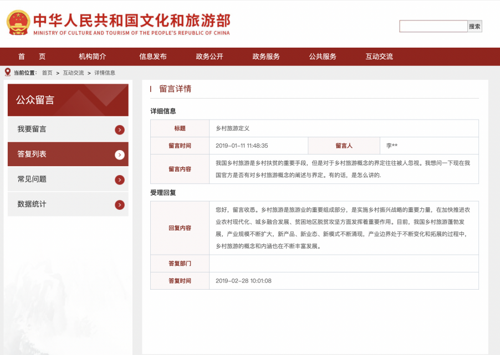Click the national emblem logo

(x=18, y=23)
